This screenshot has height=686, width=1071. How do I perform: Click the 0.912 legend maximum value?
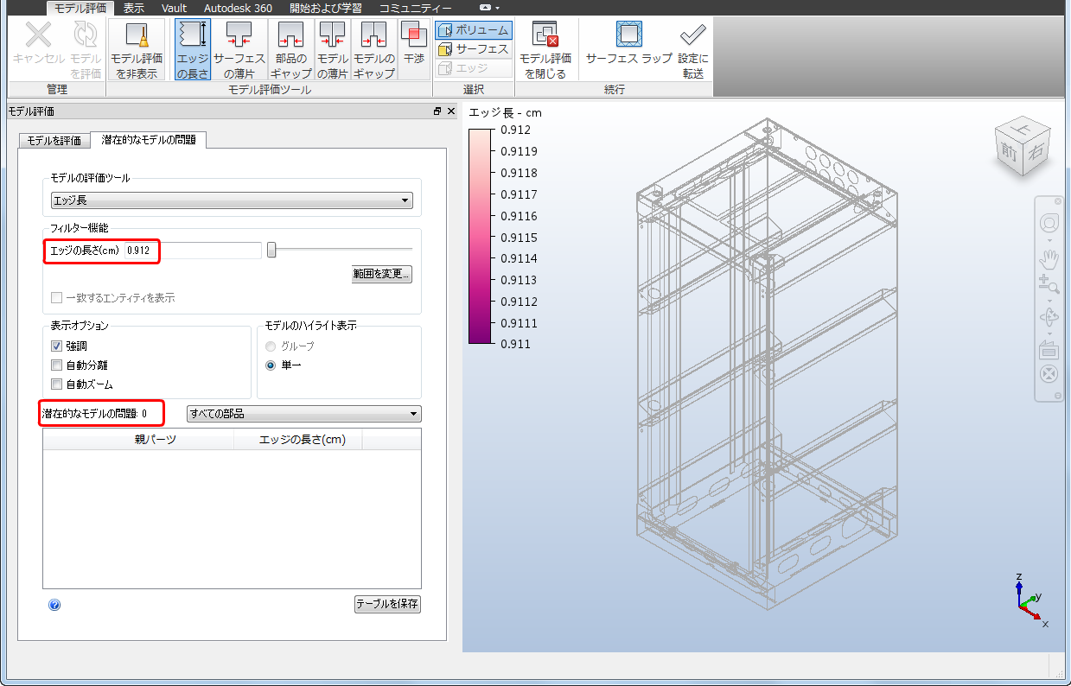point(516,130)
